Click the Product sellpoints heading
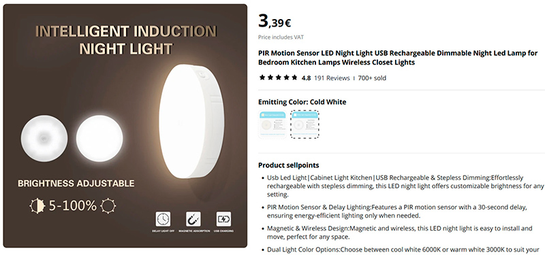The width and height of the screenshot is (545, 255). tap(288, 165)
